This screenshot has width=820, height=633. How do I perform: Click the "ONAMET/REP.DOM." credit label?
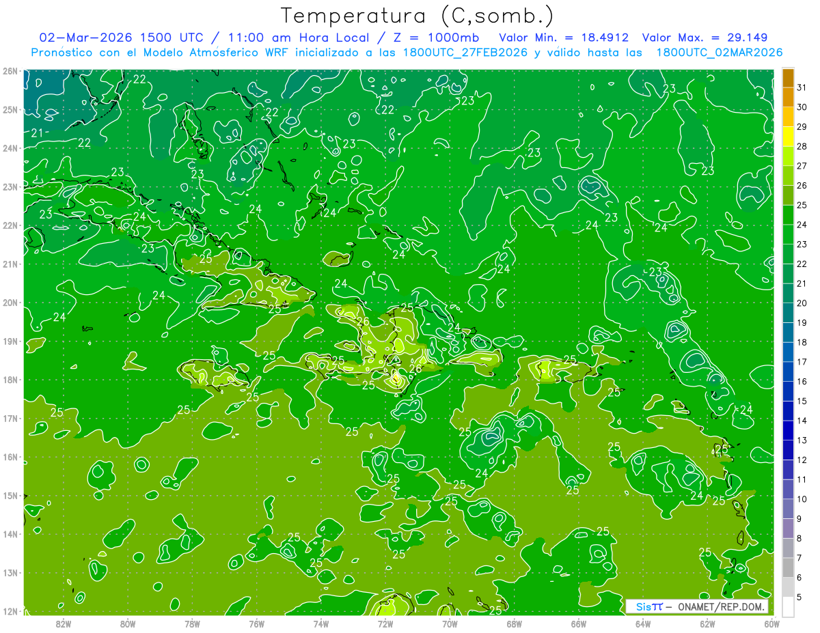tap(722, 606)
